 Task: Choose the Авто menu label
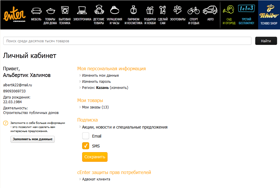(211, 19)
